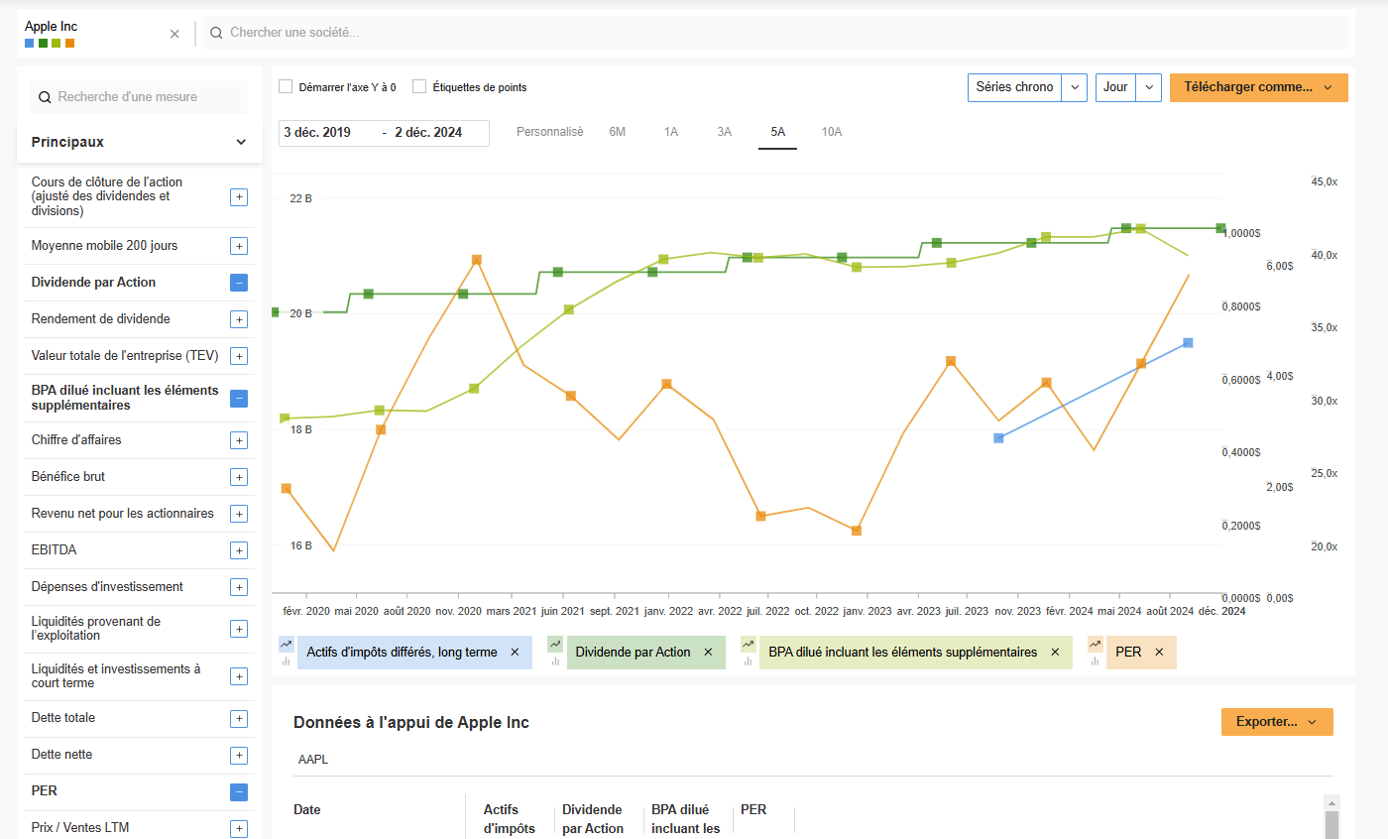The height and width of the screenshot is (839, 1388).
Task: Add Rendement de dividende measure
Action: coord(239,319)
